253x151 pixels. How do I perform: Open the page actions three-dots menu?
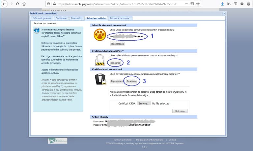click(x=186, y=4)
